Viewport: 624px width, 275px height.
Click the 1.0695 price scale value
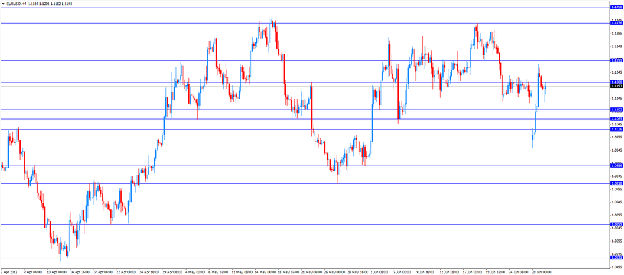tap(617, 215)
